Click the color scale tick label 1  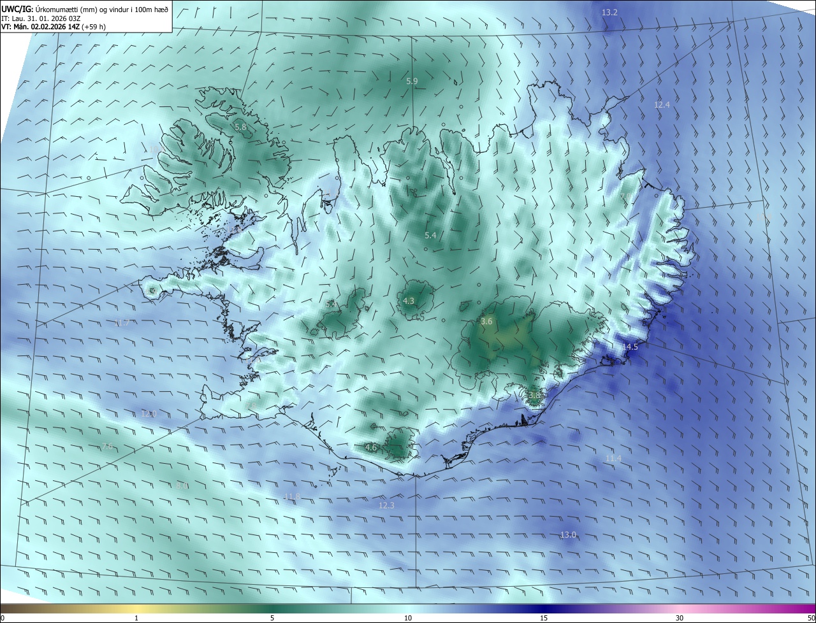coord(136,618)
